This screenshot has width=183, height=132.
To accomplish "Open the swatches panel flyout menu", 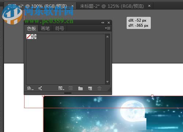I will 108,28.
